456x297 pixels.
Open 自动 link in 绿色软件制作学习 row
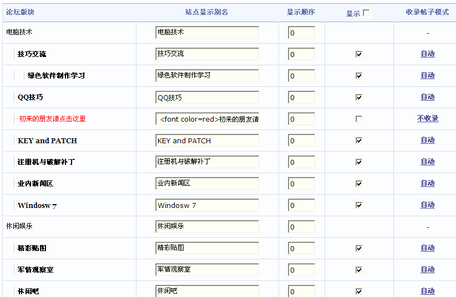pos(428,75)
